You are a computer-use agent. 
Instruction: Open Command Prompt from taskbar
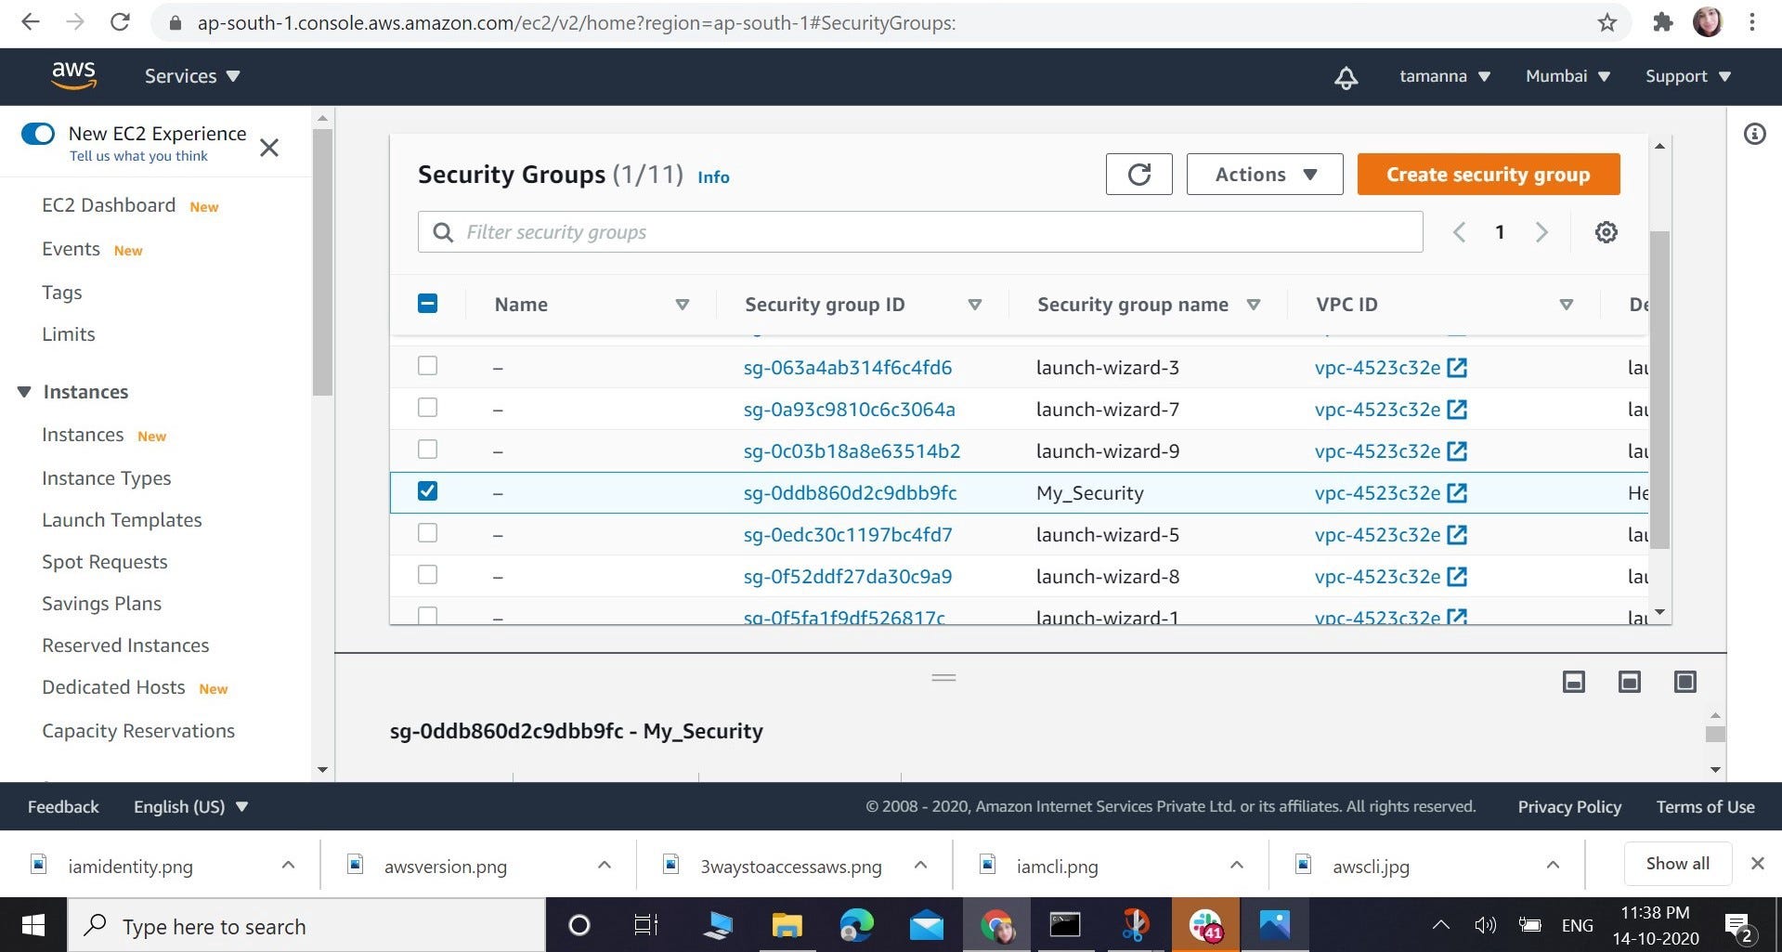click(1065, 925)
